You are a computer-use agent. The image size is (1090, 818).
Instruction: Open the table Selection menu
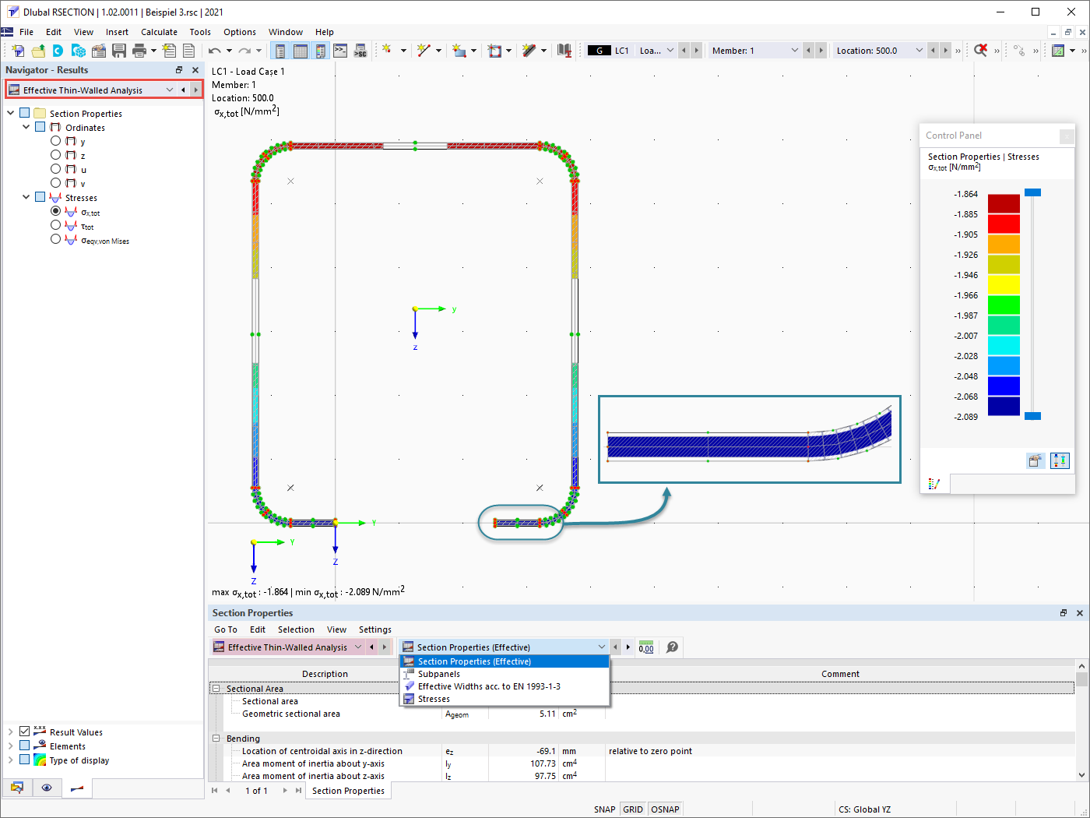coord(296,629)
